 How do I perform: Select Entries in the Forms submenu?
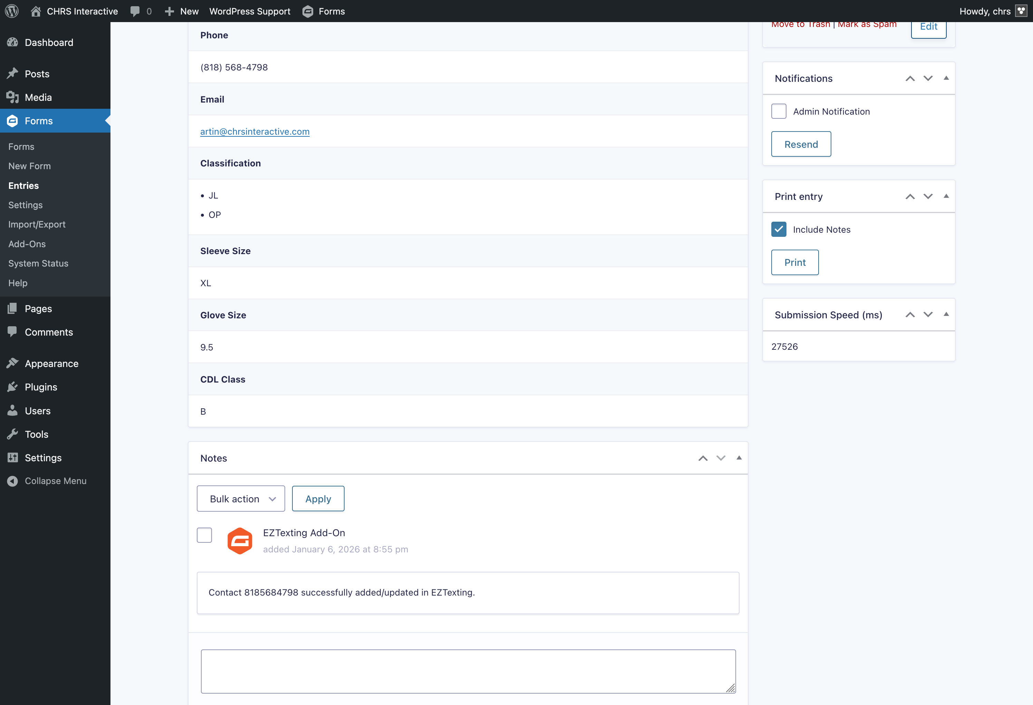[x=23, y=185]
